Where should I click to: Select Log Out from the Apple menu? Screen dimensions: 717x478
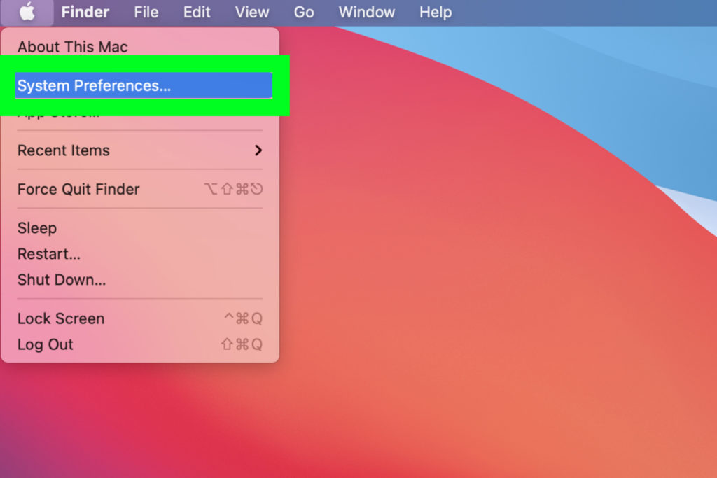pos(140,344)
